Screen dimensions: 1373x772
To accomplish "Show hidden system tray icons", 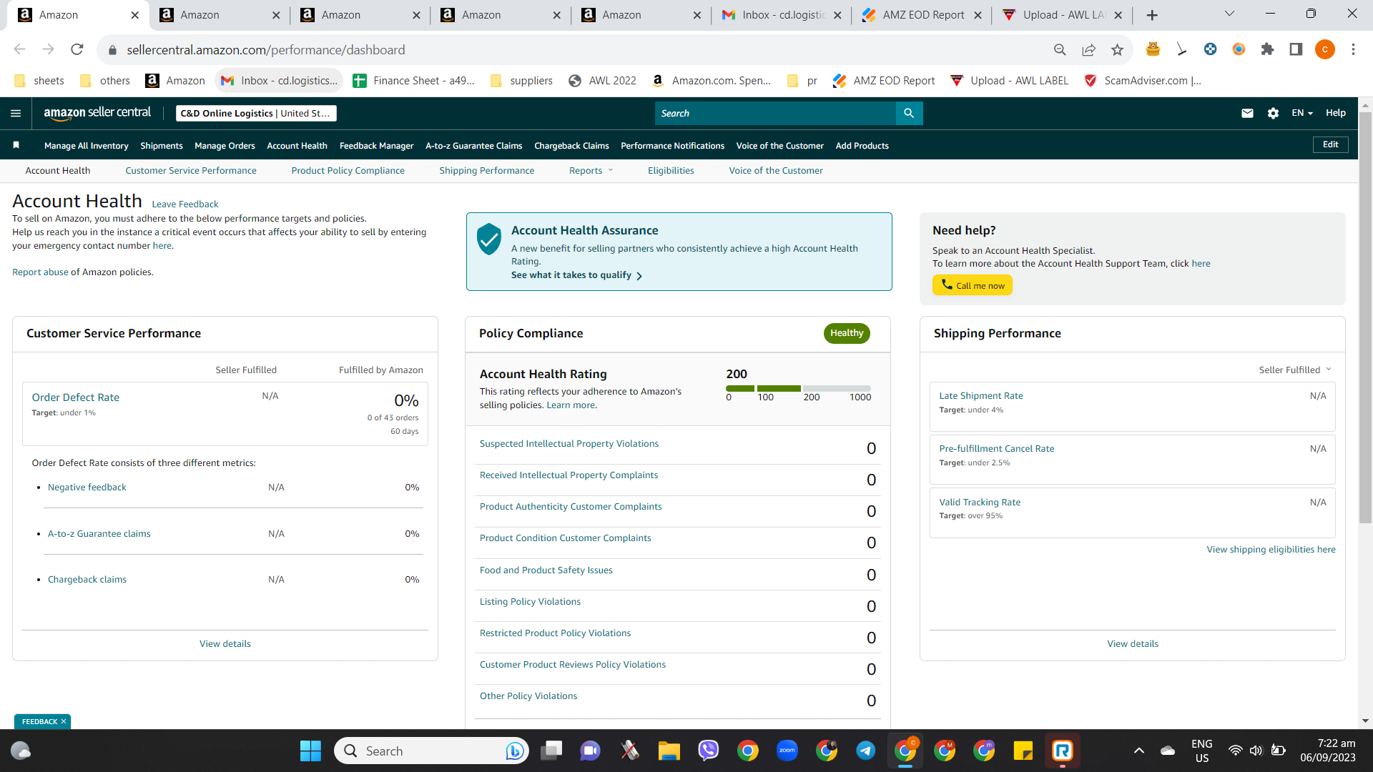I will [x=1139, y=751].
